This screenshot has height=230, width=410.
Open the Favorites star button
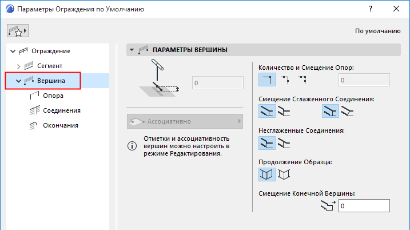pos(17,30)
